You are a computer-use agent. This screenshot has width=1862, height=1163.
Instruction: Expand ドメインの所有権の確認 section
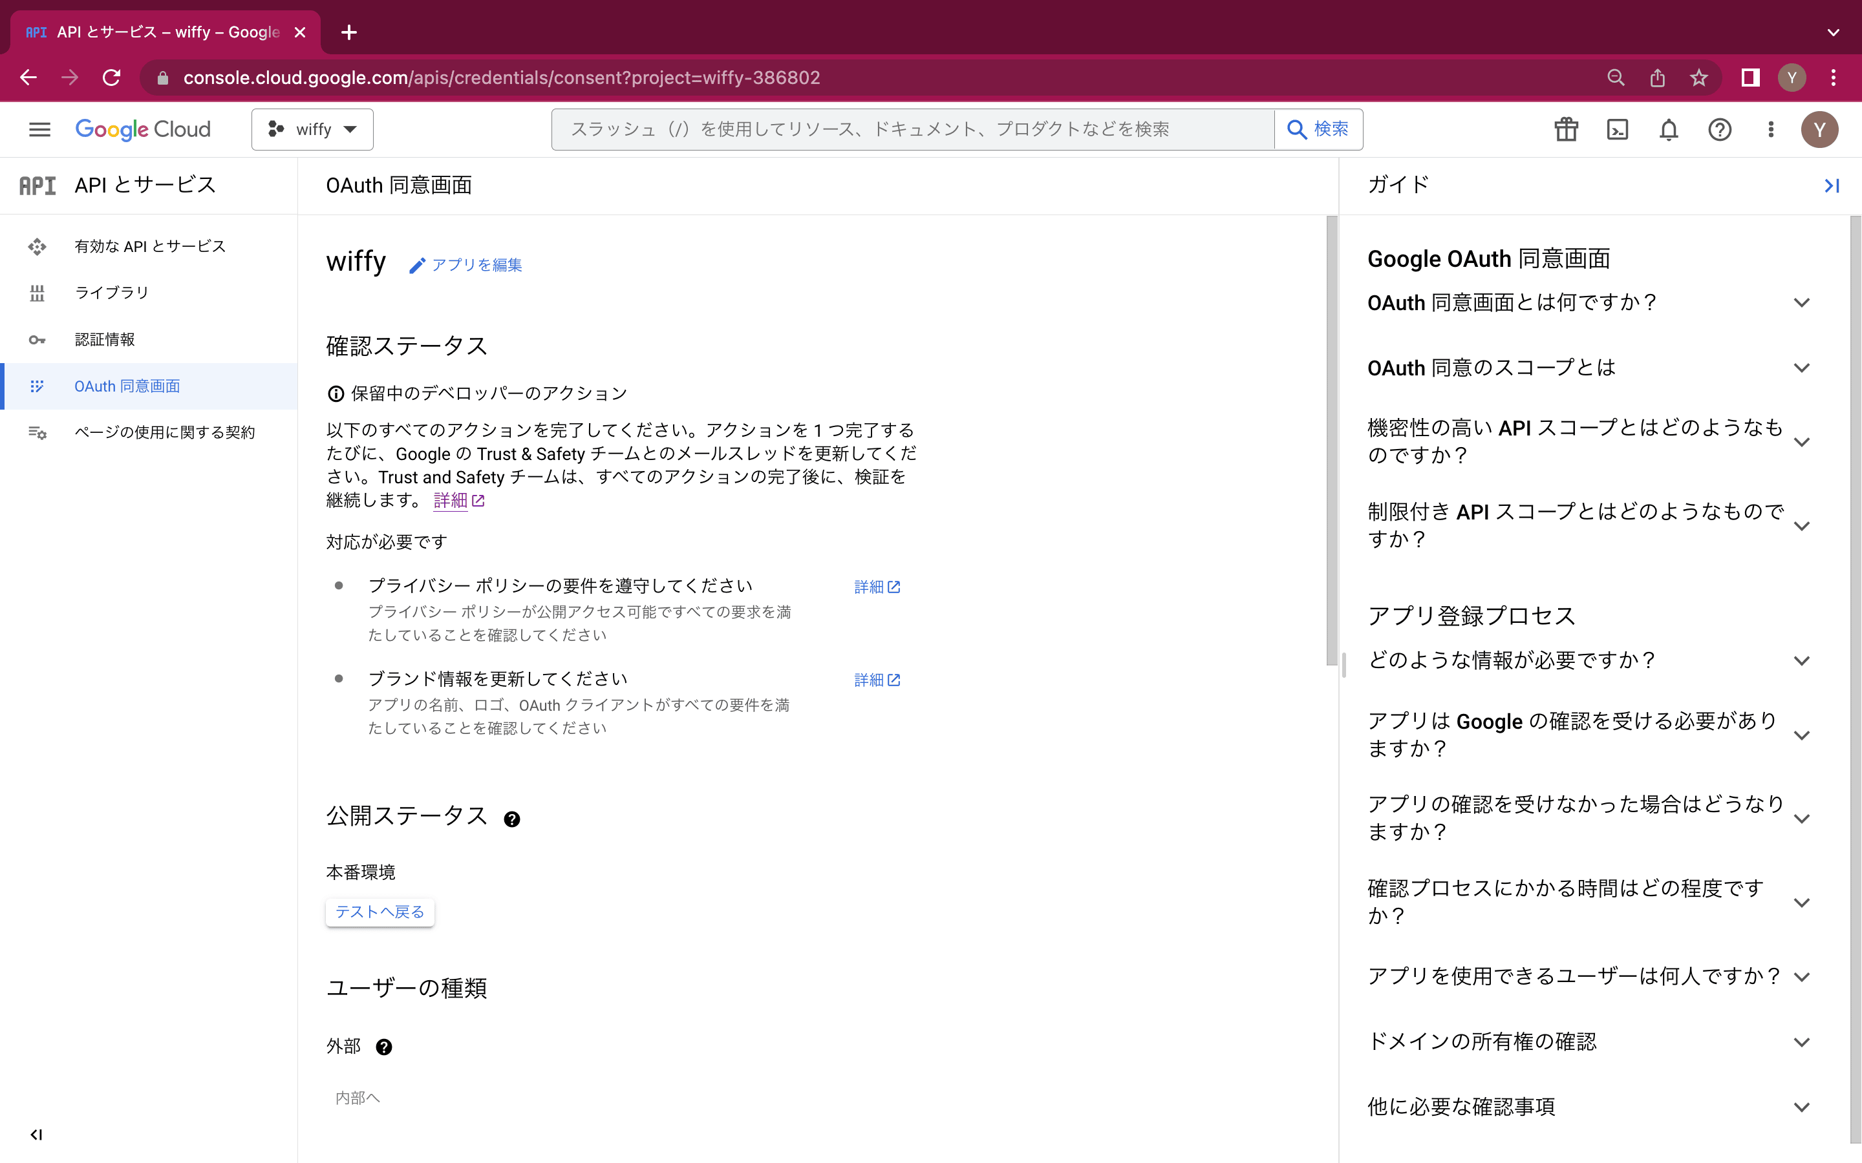1590,1042
